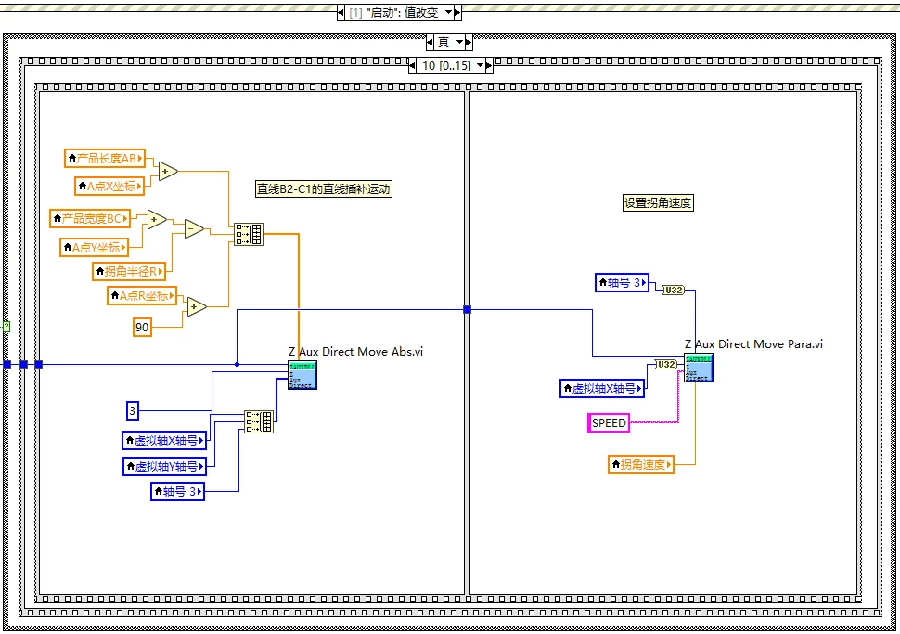Select the 虚拟轴Y轴号 local variable
900x634 pixels.
click(x=165, y=466)
